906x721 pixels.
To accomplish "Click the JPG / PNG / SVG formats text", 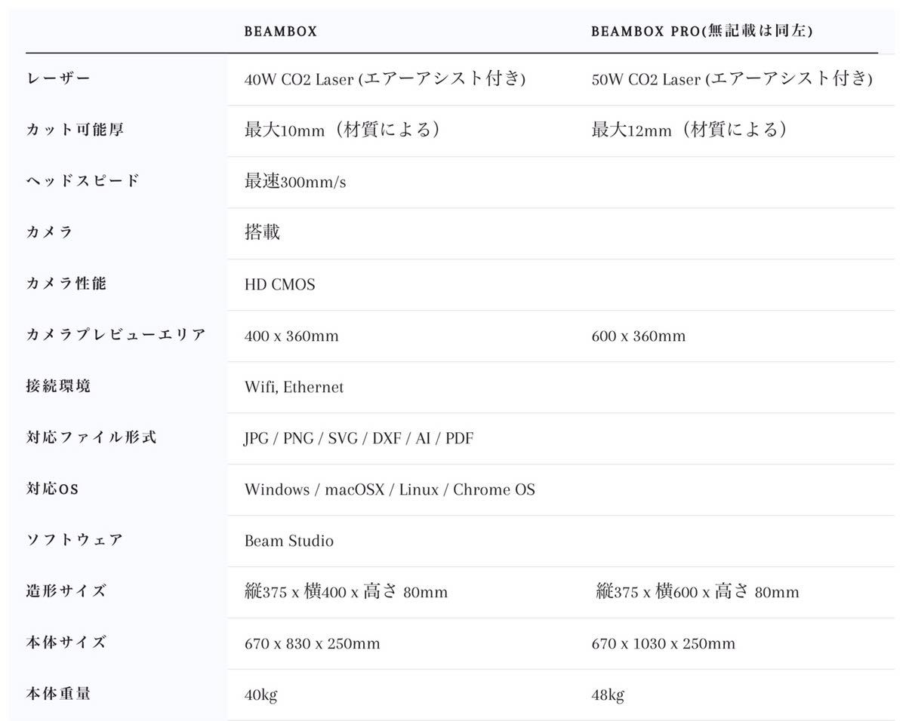I will click(359, 439).
